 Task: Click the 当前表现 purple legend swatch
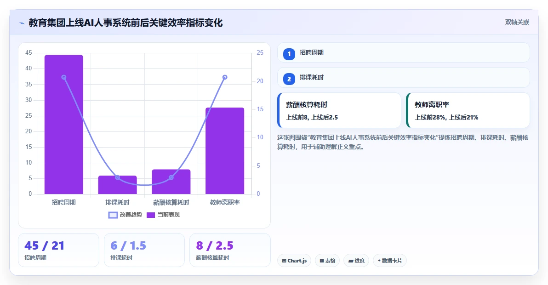click(151, 215)
